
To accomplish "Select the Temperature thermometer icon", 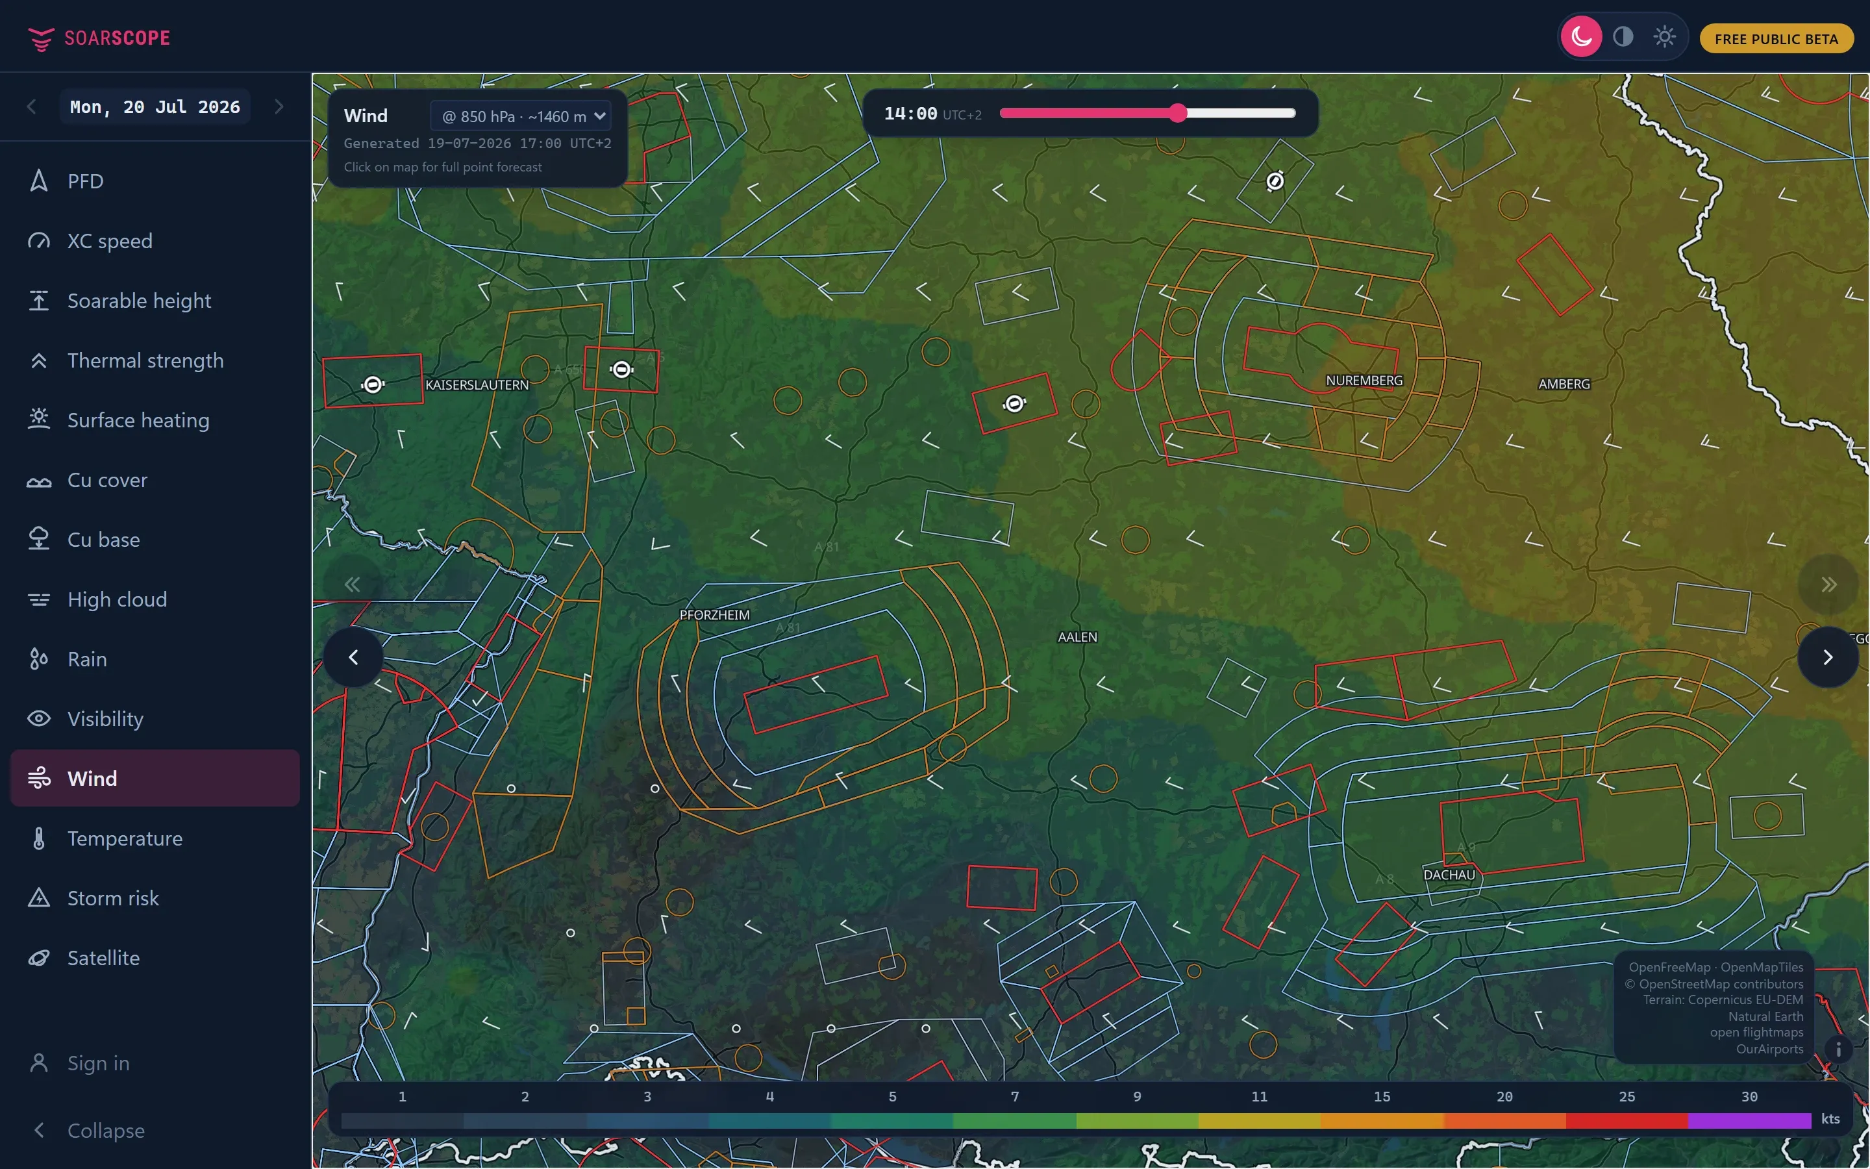I will 39,838.
